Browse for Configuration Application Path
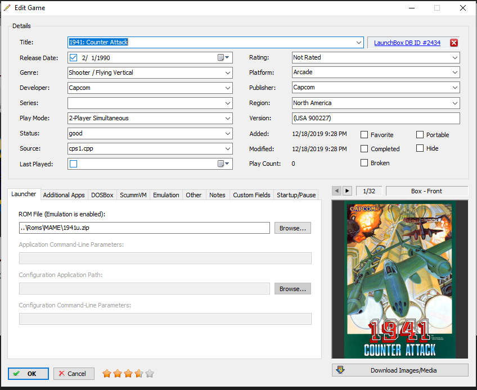 tap(292, 289)
